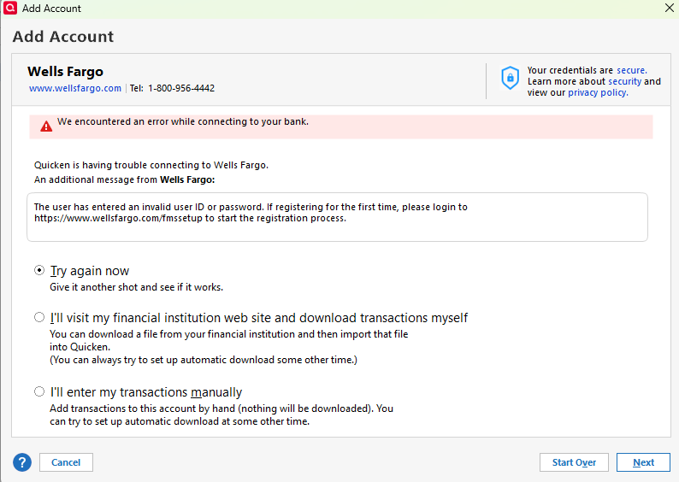Close the Add Account window
Screen dimensions: 679x482
click(x=668, y=8)
